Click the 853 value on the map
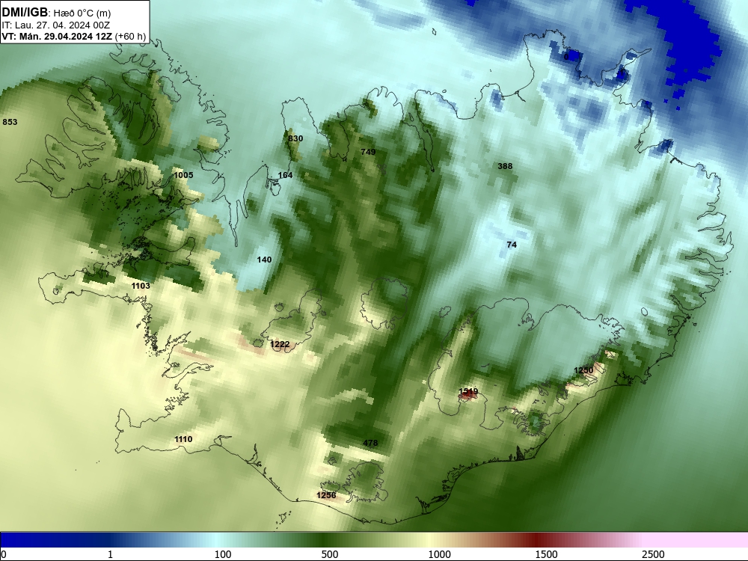Image resolution: width=748 pixels, height=561 pixels. click(x=10, y=122)
